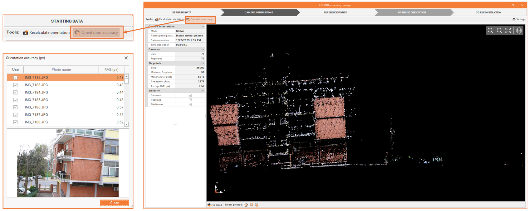Choose the rectangular photo selection icon
The width and height of the screenshot is (529, 211).
pyautogui.click(x=252, y=205)
